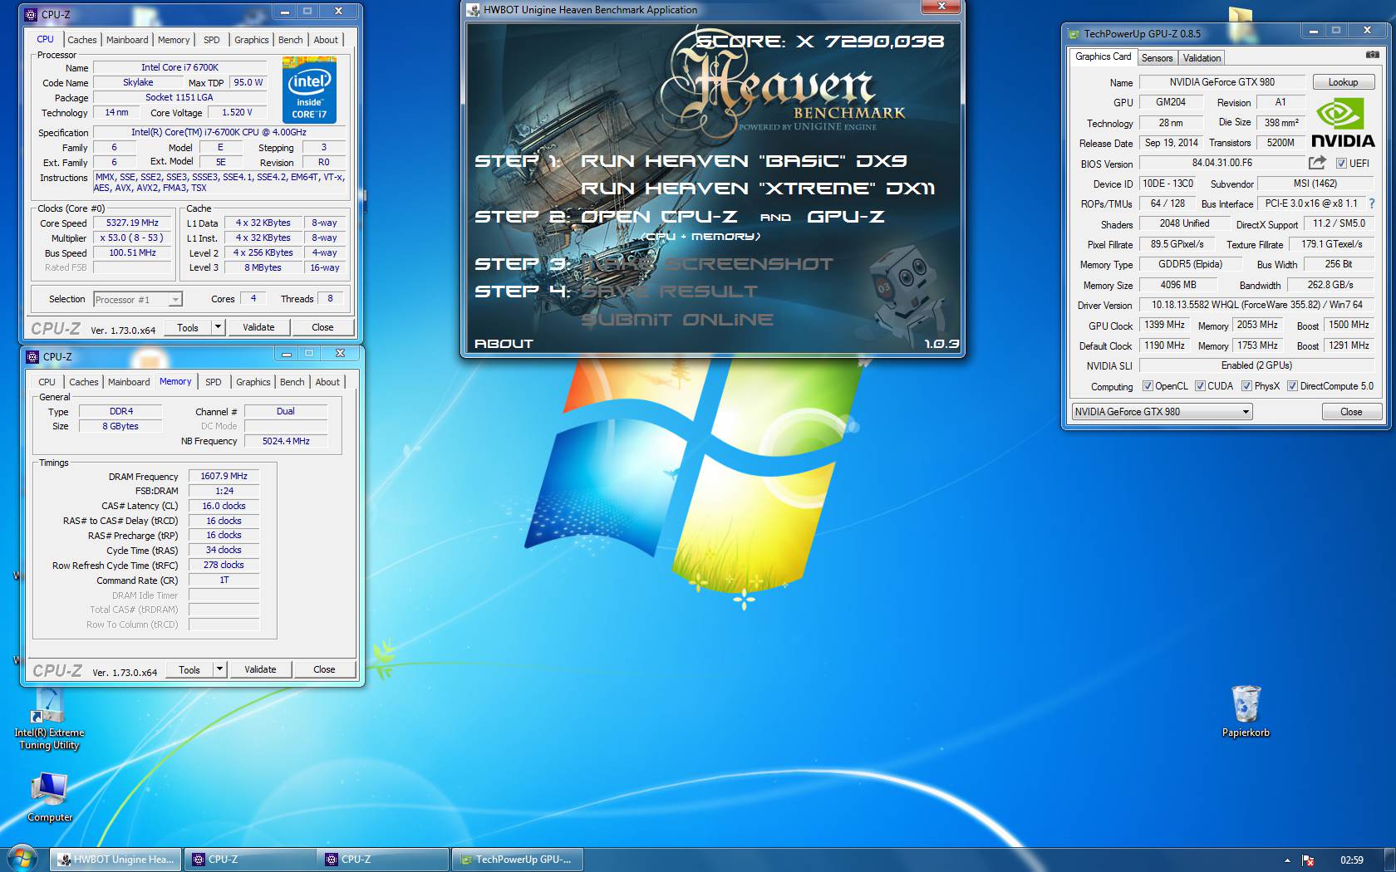Click the DRAM Frequency value 1607.9 MHz

224,476
